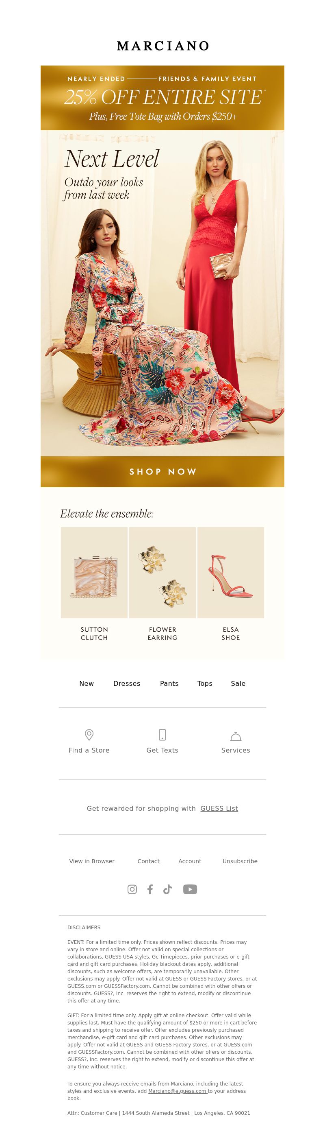Open the TikTok social icon

167,889
